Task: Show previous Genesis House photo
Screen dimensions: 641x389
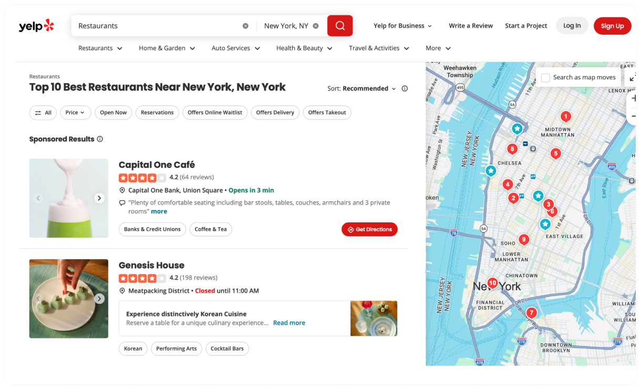Action: (38, 299)
